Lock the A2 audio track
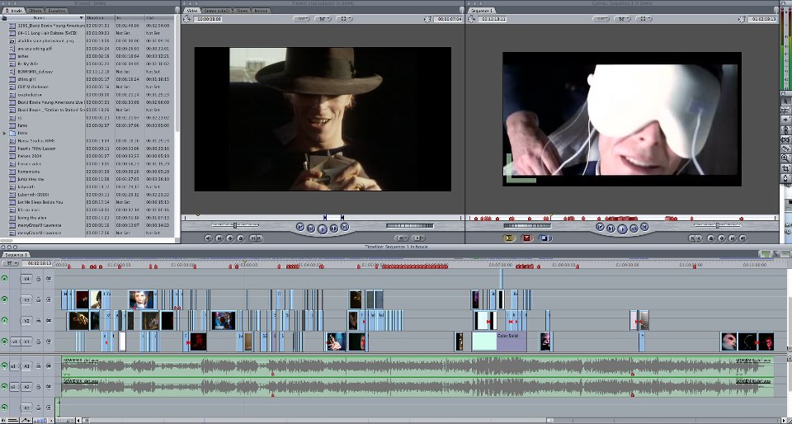 pos(39,387)
